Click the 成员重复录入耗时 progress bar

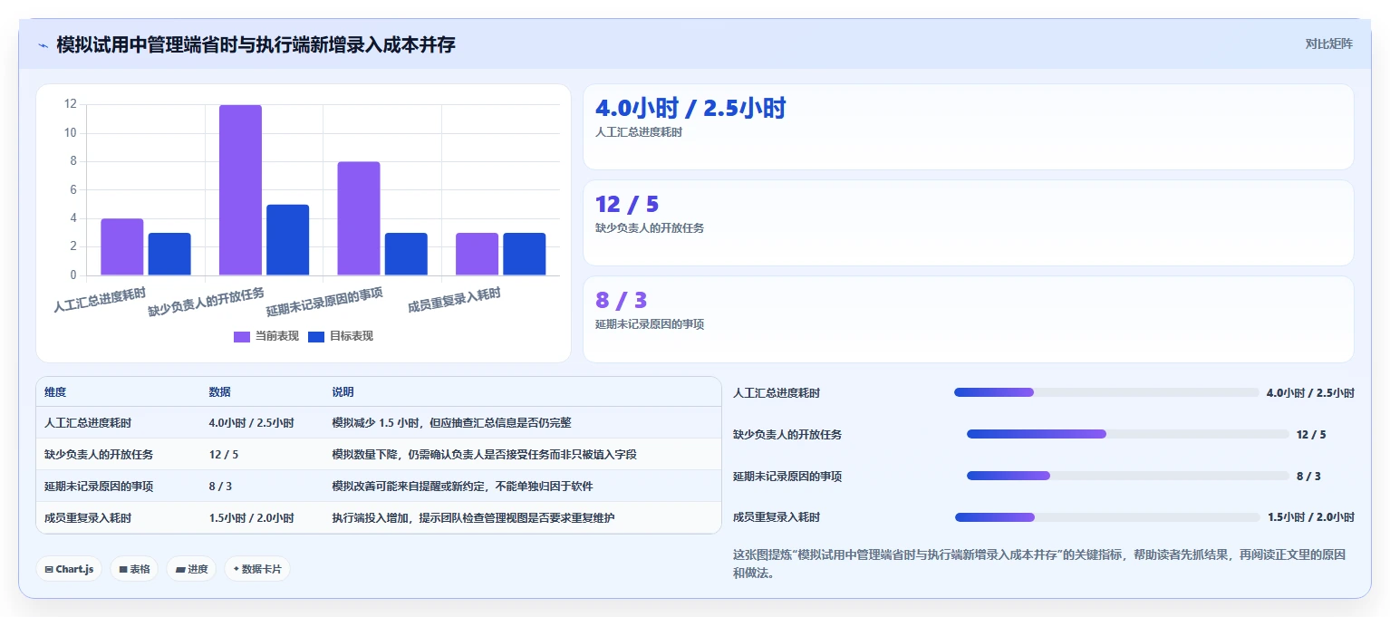click(1107, 517)
